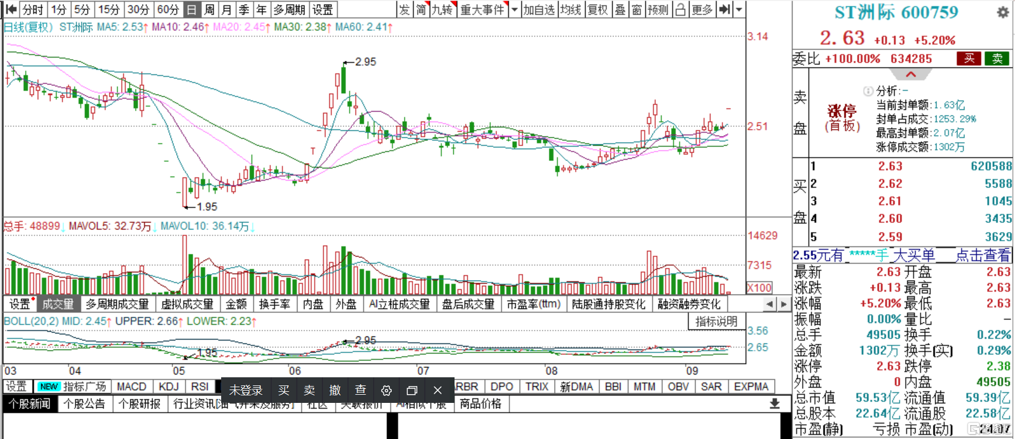Open period 设置 in top toolbar
This screenshot has width=1015, height=439.
[x=322, y=9]
